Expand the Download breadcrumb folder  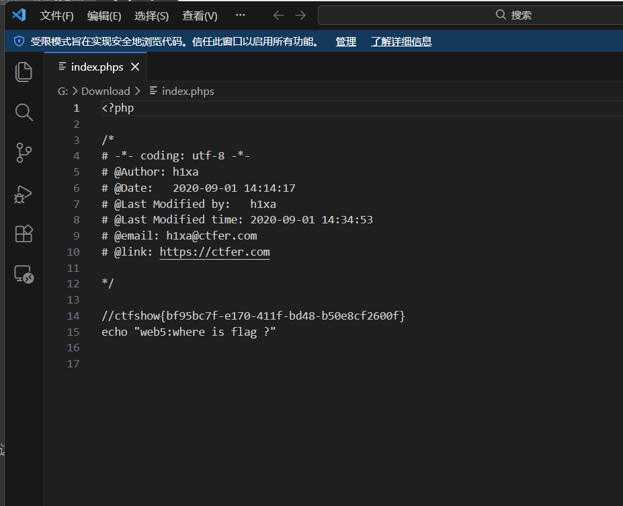(x=106, y=91)
